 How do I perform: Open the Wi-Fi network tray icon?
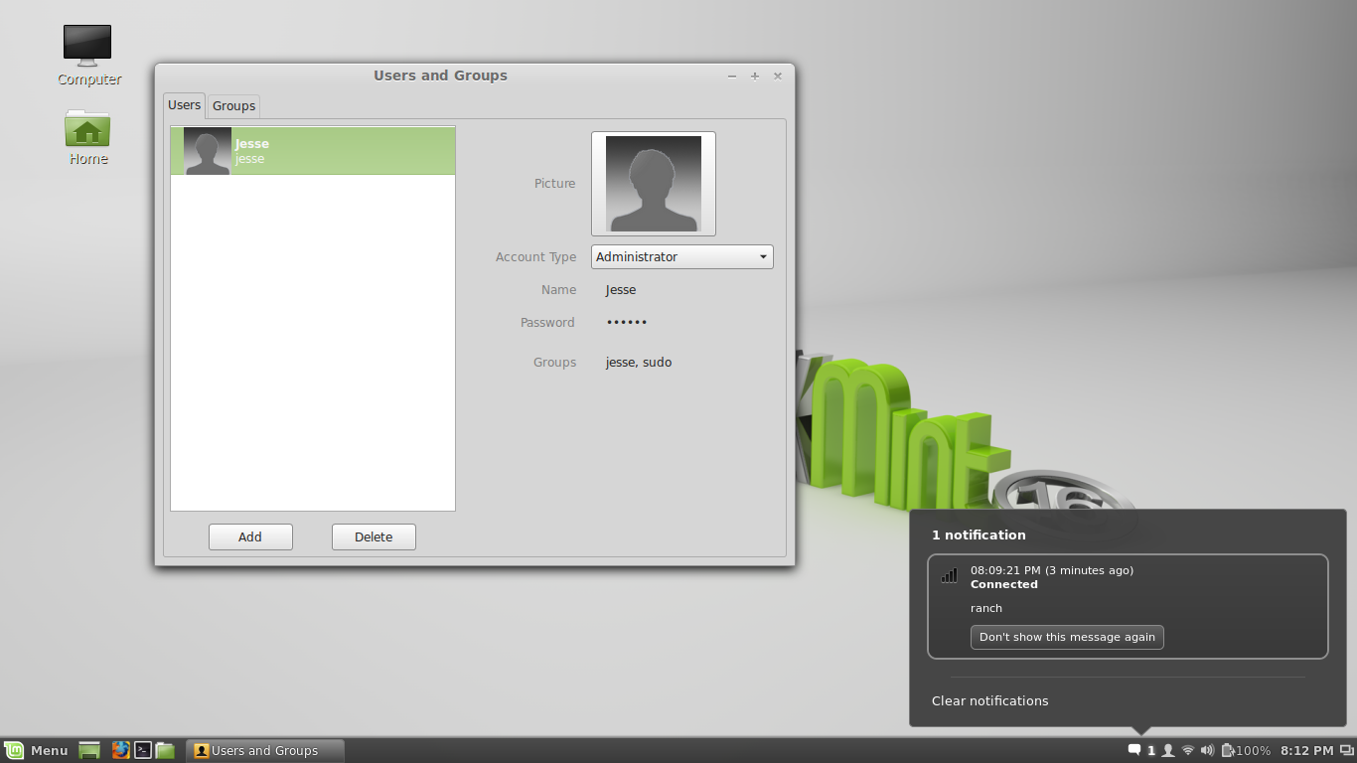coord(1188,750)
